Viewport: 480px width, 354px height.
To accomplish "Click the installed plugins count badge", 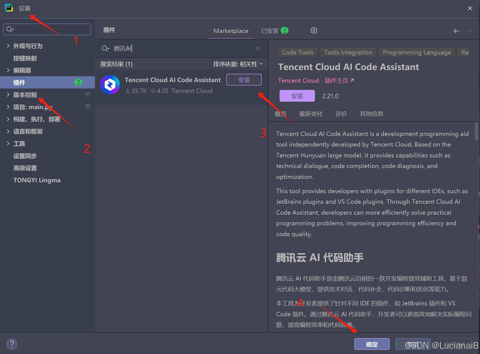I will (285, 30).
